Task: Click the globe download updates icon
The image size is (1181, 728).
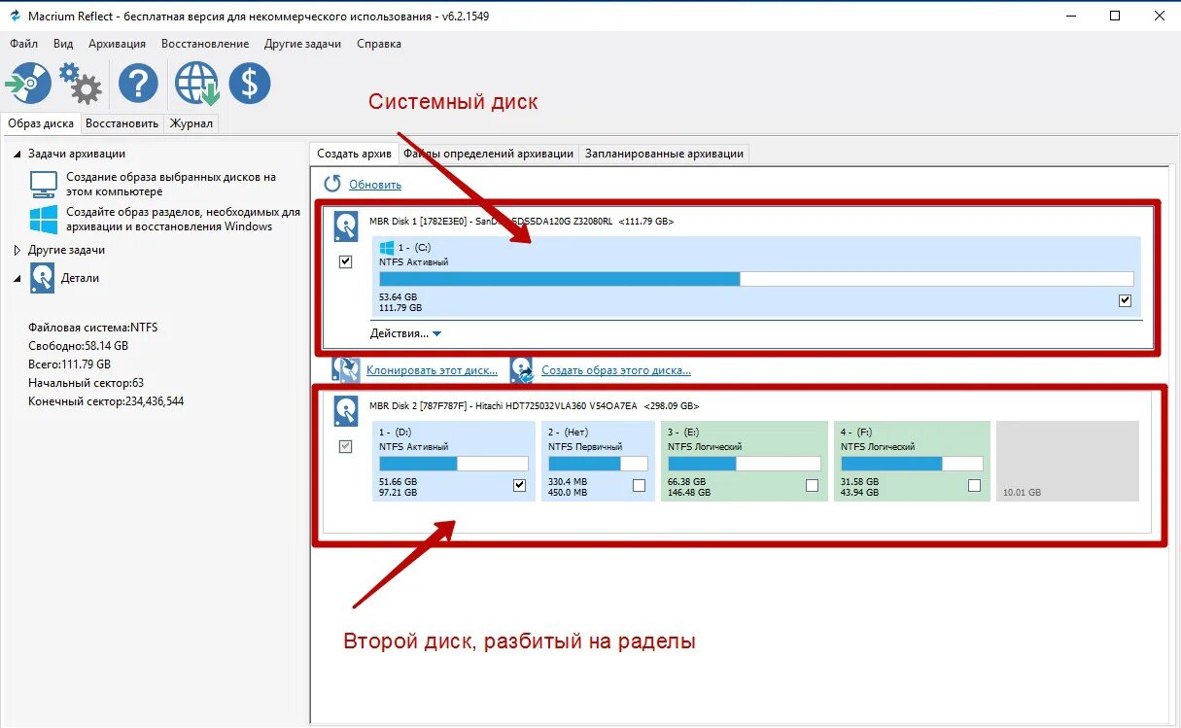Action: 197,84
